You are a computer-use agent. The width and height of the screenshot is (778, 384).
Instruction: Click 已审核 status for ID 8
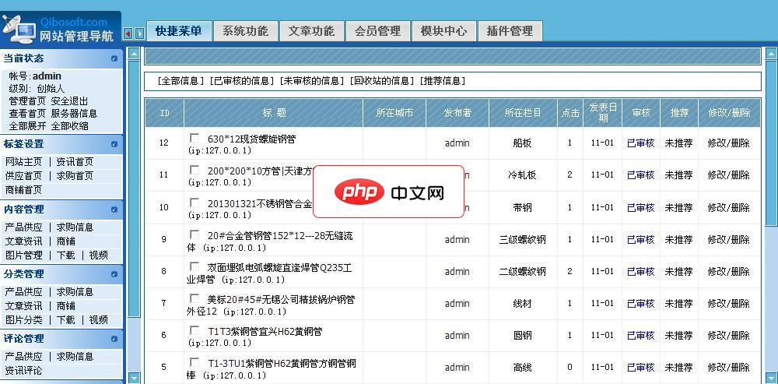click(x=640, y=272)
